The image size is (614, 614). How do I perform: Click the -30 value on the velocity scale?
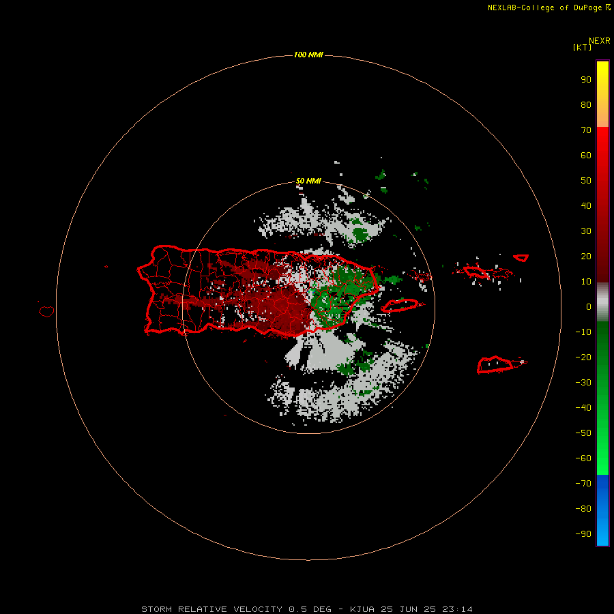(583, 383)
